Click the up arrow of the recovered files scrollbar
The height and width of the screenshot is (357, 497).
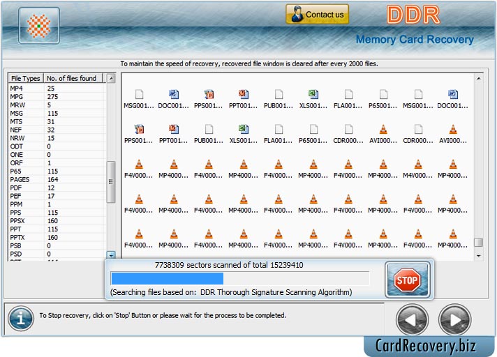tap(479, 78)
